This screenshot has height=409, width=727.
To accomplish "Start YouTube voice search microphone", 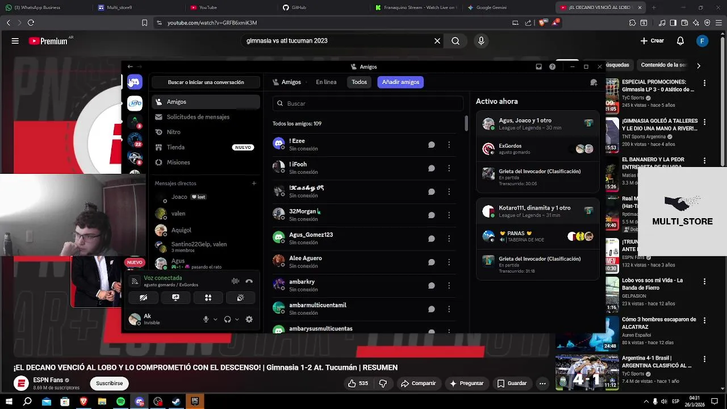I will pos(481,41).
